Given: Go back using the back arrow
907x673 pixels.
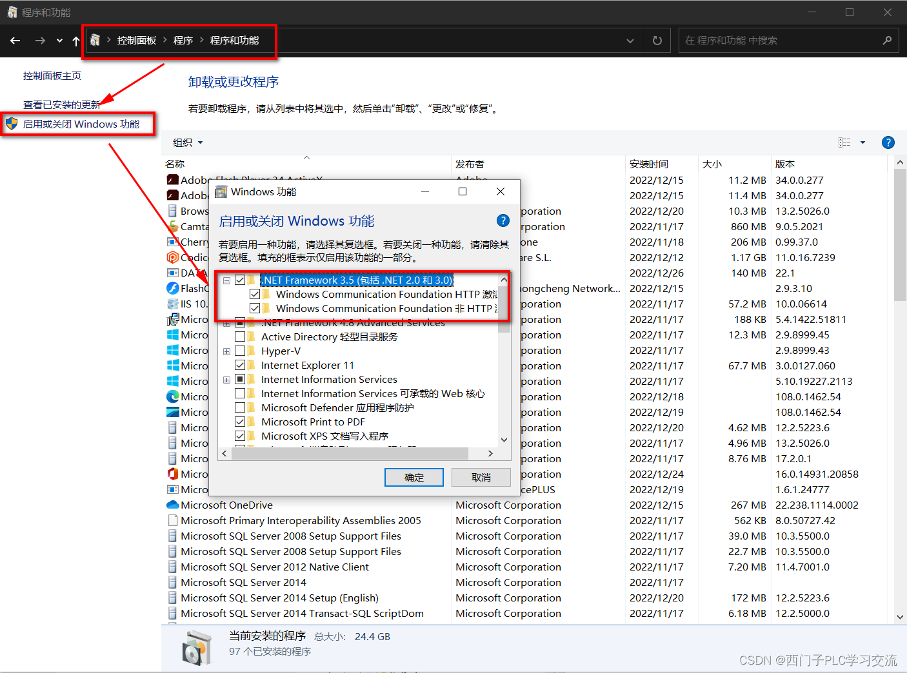Looking at the screenshot, I should pos(15,41).
